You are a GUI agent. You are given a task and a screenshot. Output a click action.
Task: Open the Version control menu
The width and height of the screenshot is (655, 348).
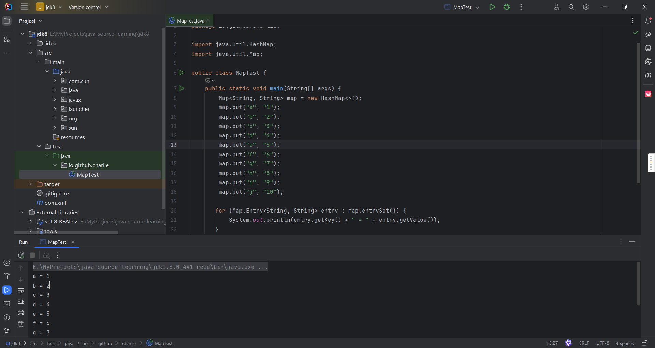click(x=88, y=7)
